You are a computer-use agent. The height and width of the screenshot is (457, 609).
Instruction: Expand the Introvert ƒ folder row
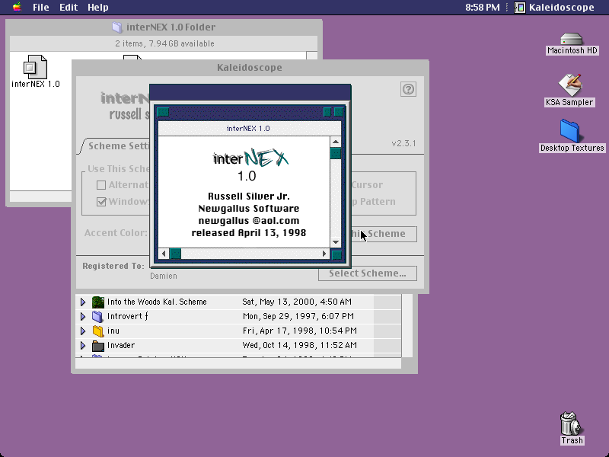(x=83, y=316)
